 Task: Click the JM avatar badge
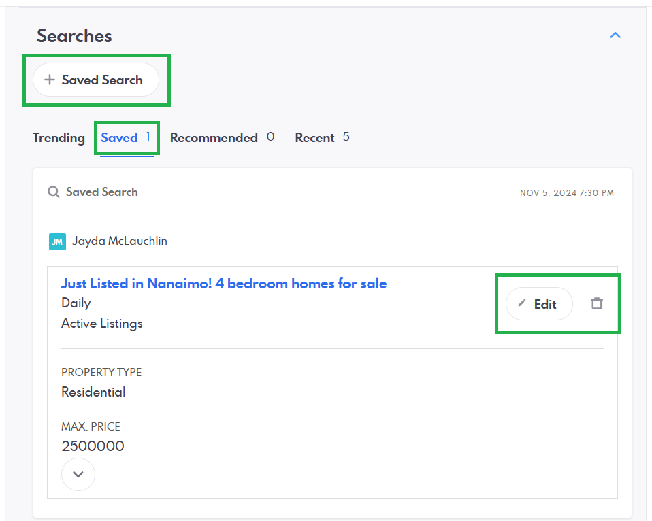coord(57,241)
